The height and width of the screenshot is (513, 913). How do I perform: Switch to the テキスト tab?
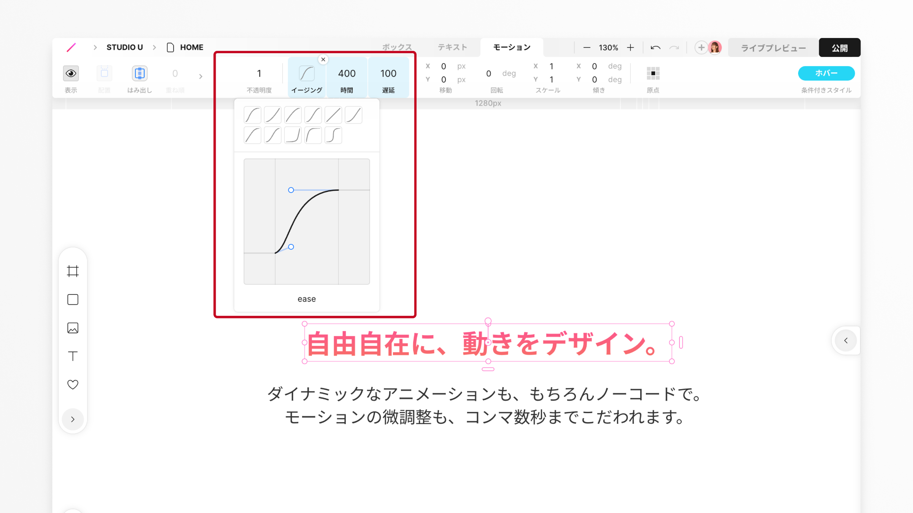point(452,47)
